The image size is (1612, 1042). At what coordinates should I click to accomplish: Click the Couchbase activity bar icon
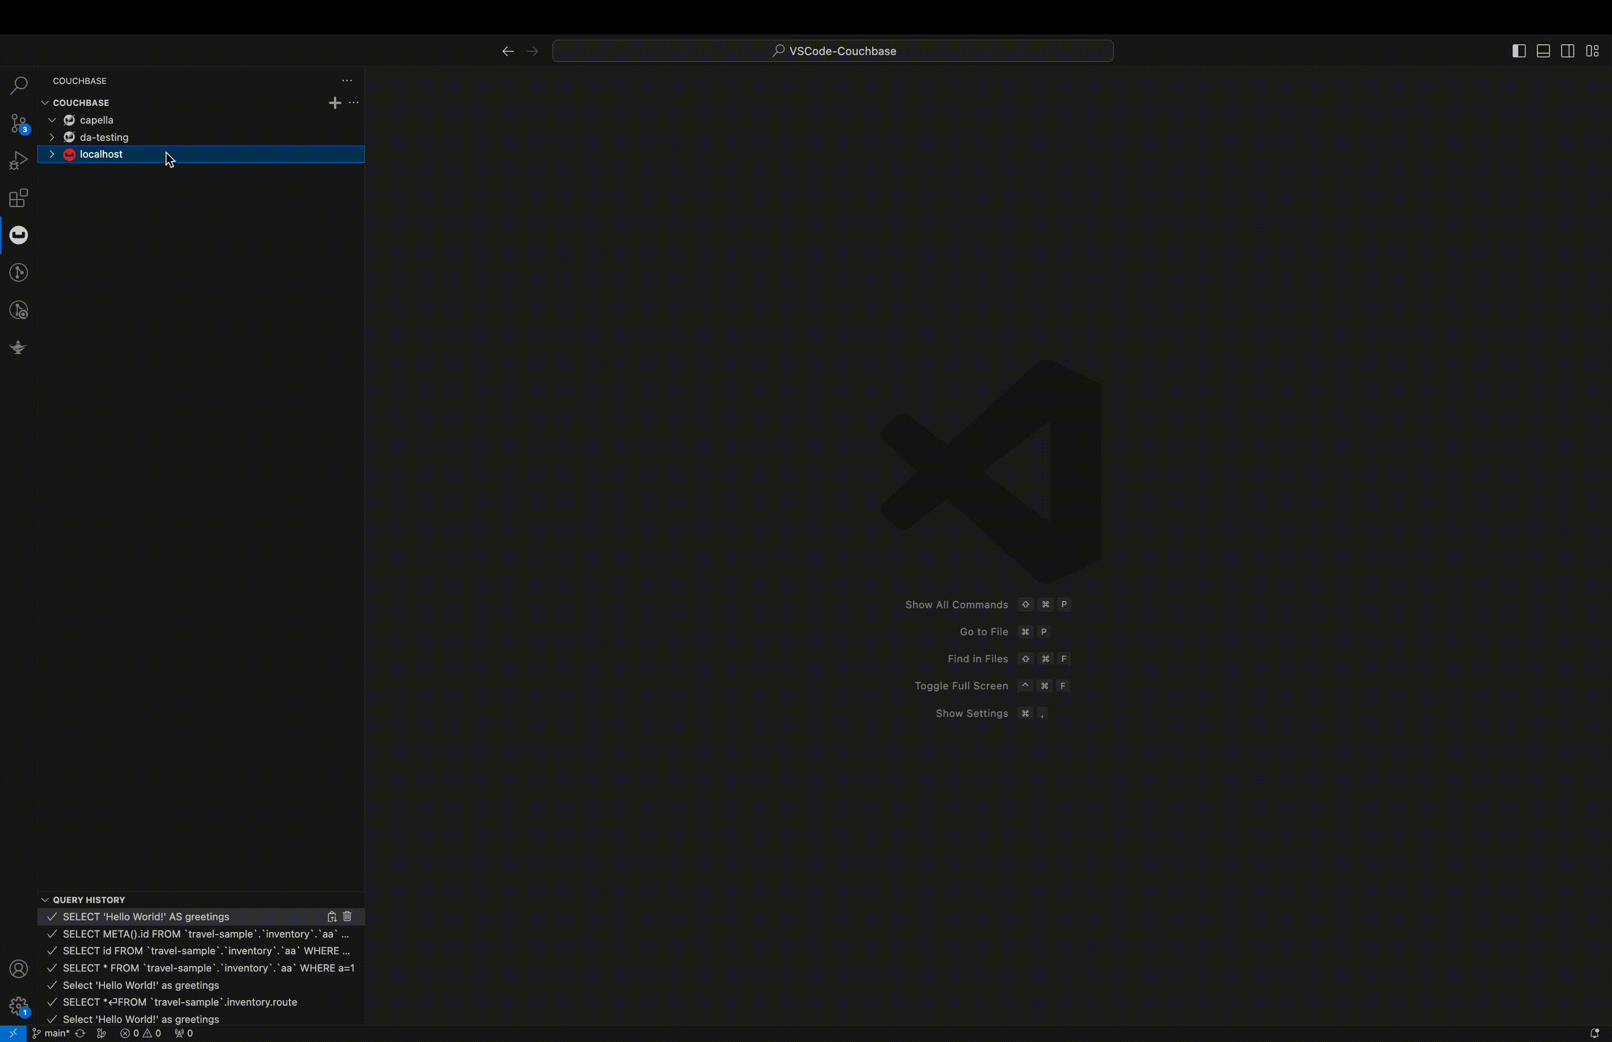tap(19, 235)
